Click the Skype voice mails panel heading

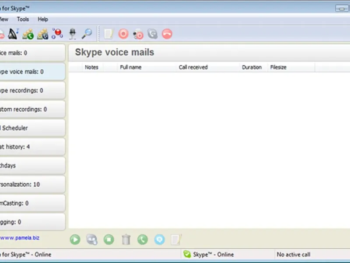(x=115, y=52)
